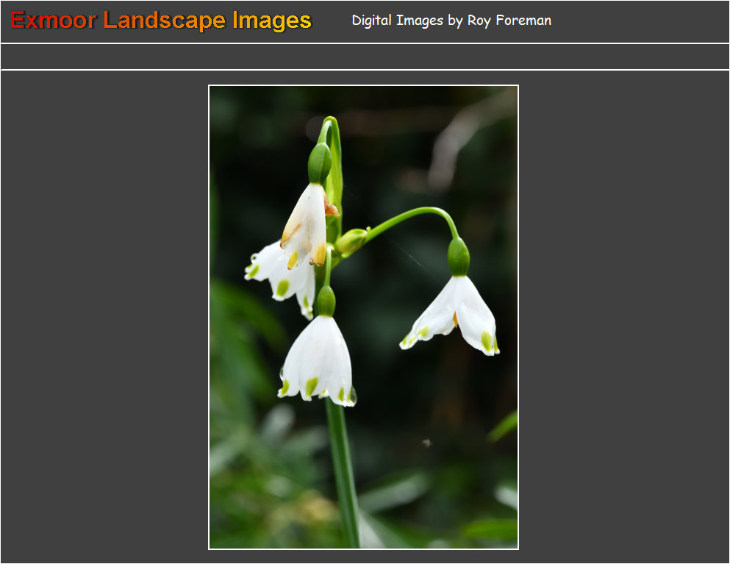
Task: Open the snowflake flower photograph
Action: (363, 316)
